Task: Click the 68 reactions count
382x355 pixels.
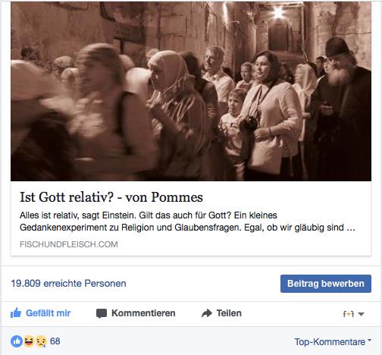Action: tap(55, 341)
